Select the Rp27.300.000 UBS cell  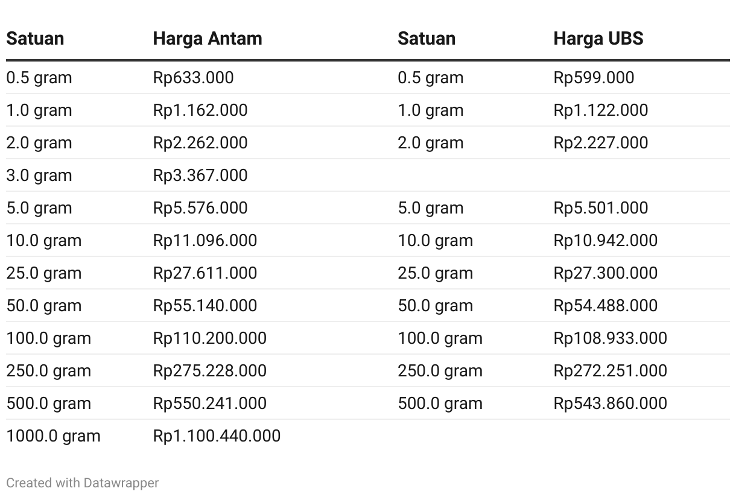[x=606, y=273]
